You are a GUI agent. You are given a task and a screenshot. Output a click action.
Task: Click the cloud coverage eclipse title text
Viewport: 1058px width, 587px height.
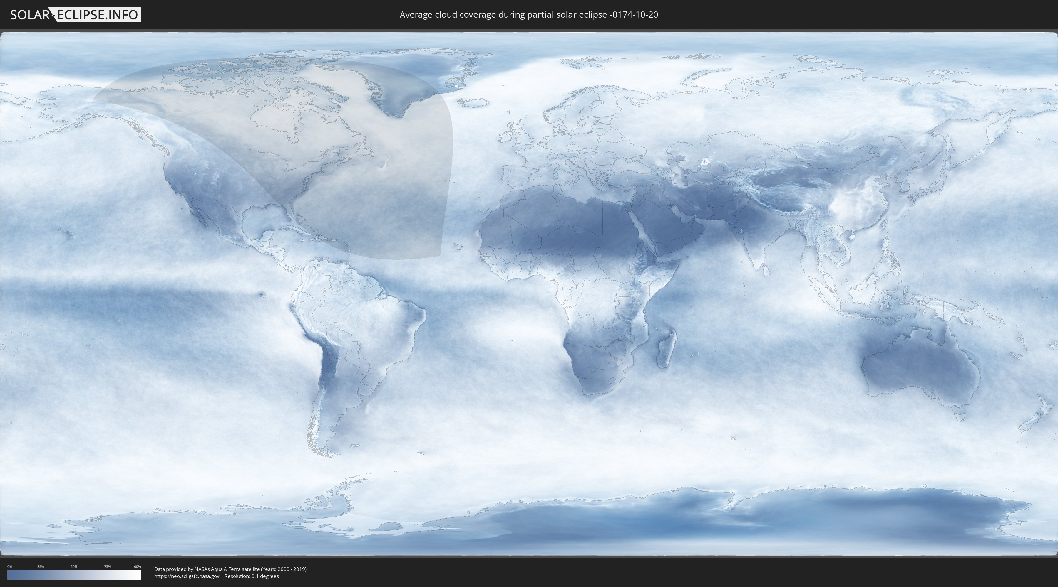(x=529, y=15)
